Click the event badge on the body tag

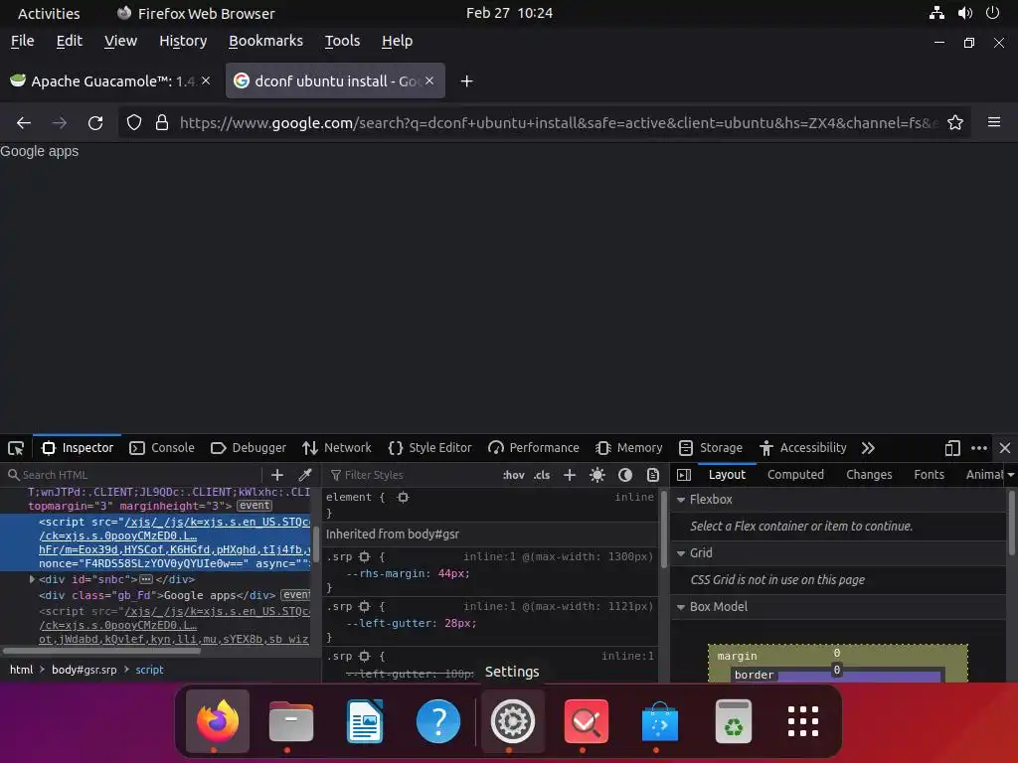pos(254,506)
